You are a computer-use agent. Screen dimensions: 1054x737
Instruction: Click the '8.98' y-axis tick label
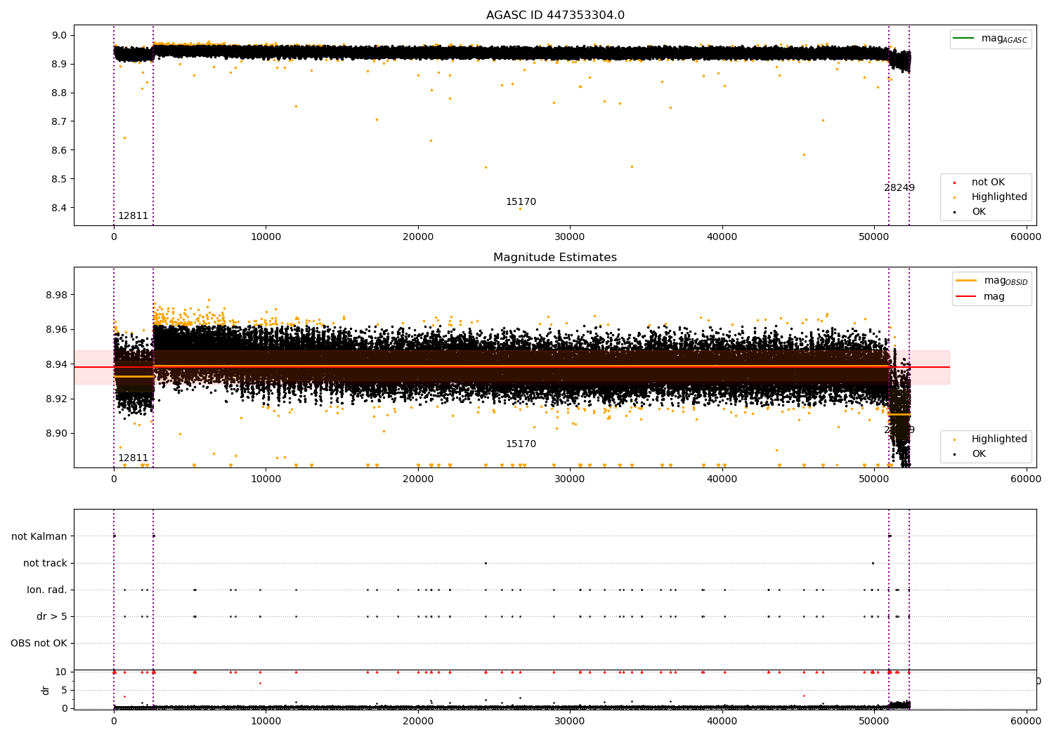(x=58, y=295)
